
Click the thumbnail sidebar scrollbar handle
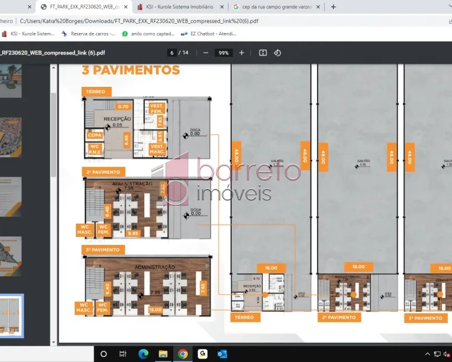click(53, 134)
